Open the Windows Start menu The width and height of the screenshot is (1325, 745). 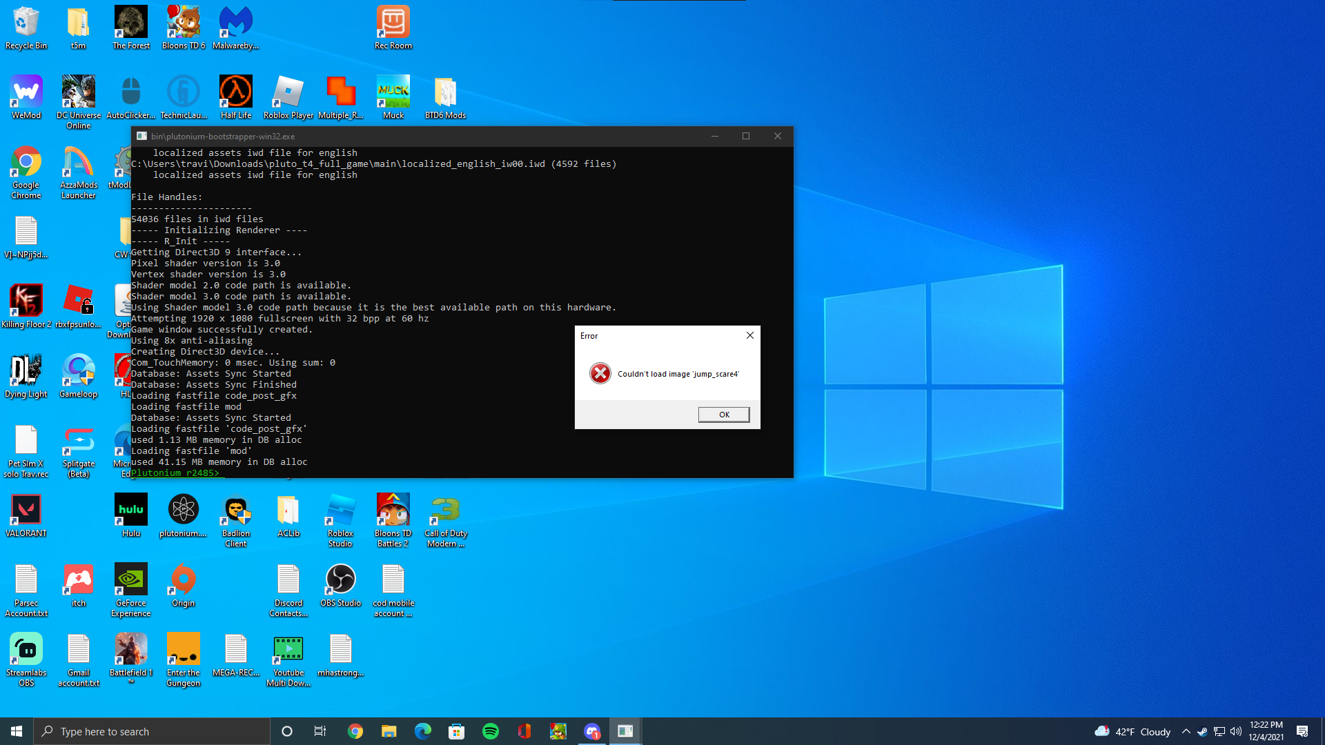point(17,731)
